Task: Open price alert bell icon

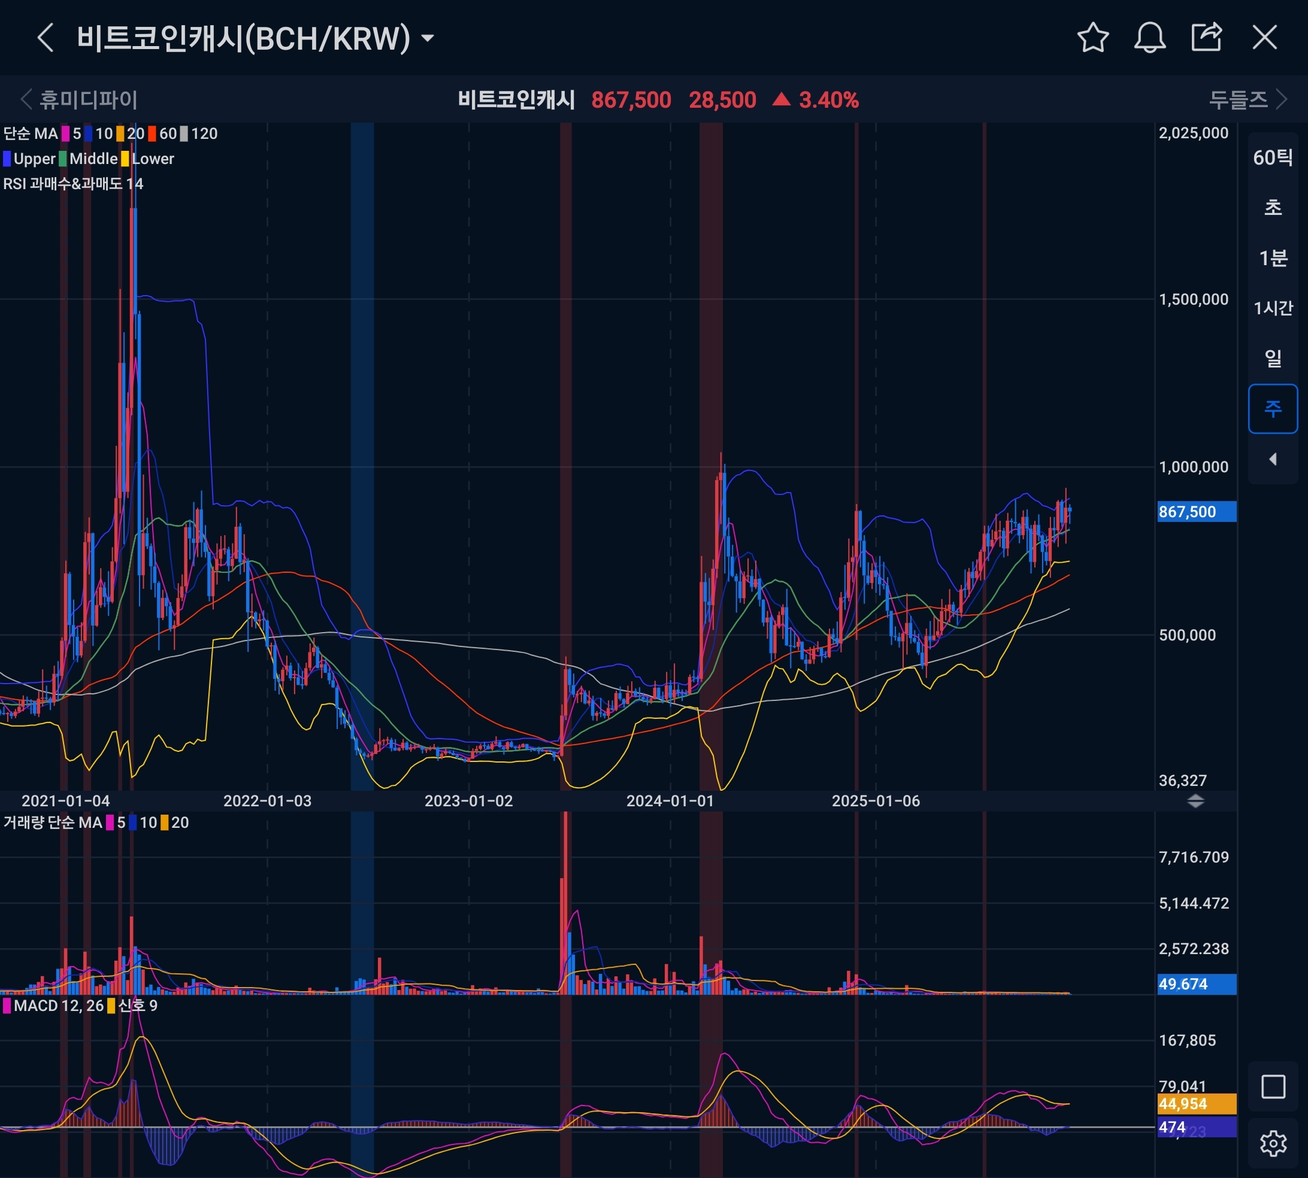Action: pos(1149,38)
